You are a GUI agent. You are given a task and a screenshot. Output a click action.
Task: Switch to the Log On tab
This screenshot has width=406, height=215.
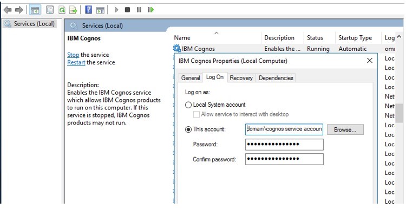click(x=215, y=77)
